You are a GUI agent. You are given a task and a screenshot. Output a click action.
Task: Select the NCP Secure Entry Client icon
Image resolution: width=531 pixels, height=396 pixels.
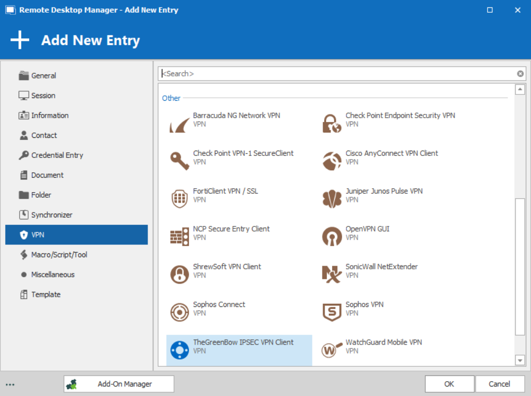point(179,236)
